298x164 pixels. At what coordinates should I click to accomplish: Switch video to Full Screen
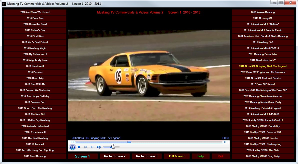[177, 156]
